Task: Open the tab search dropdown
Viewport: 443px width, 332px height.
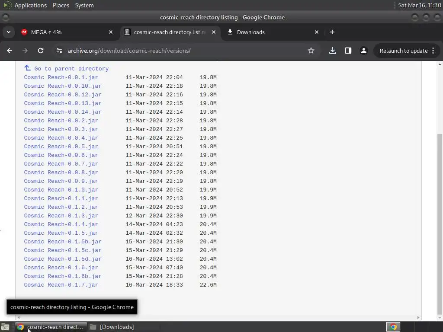Action: (9, 32)
